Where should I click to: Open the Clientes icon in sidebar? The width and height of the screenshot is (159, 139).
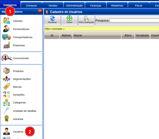pyautogui.click(x=6, y=20)
